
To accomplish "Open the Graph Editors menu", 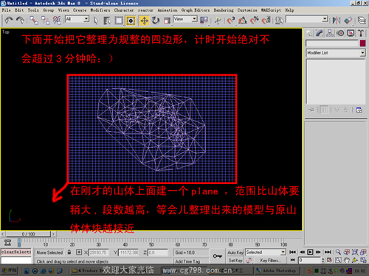I will [x=196, y=10].
